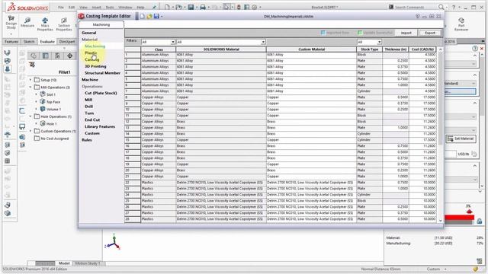Screen dimensions: 488x274
Task: Open the FeatureManager tab icon
Action: coord(34,56)
